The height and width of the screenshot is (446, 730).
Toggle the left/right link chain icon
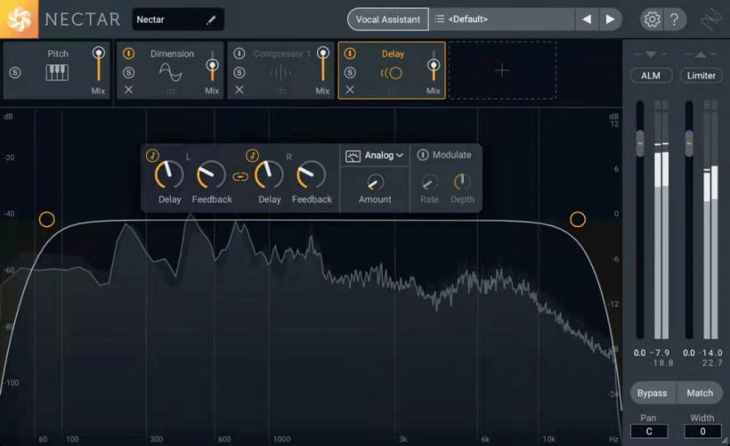tap(240, 176)
